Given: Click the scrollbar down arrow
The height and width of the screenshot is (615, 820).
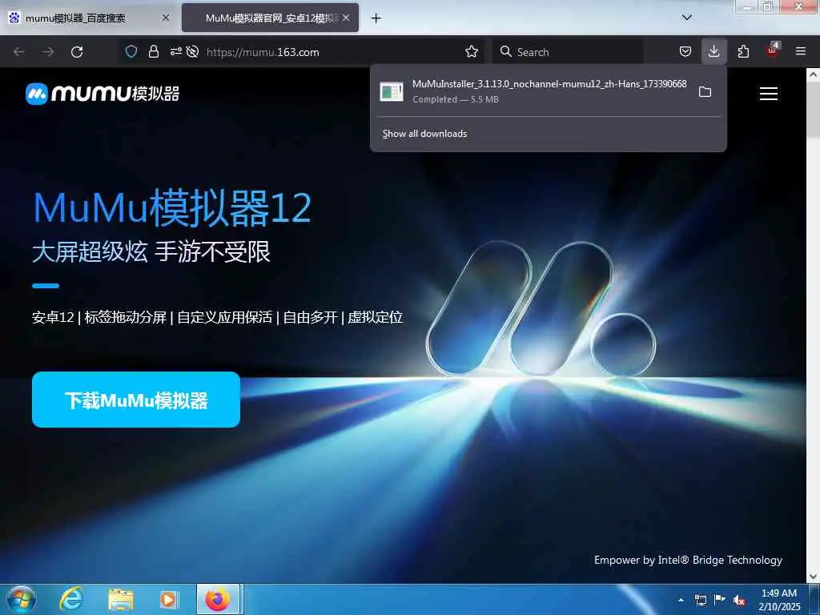Looking at the screenshot, I should (x=813, y=577).
